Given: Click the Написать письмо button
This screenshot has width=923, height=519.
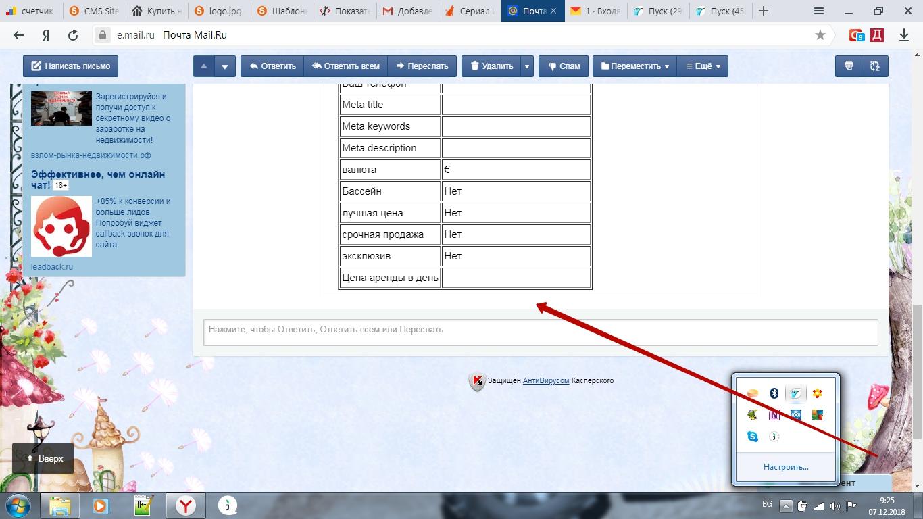Looking at the screenshot, I should 71,66.
